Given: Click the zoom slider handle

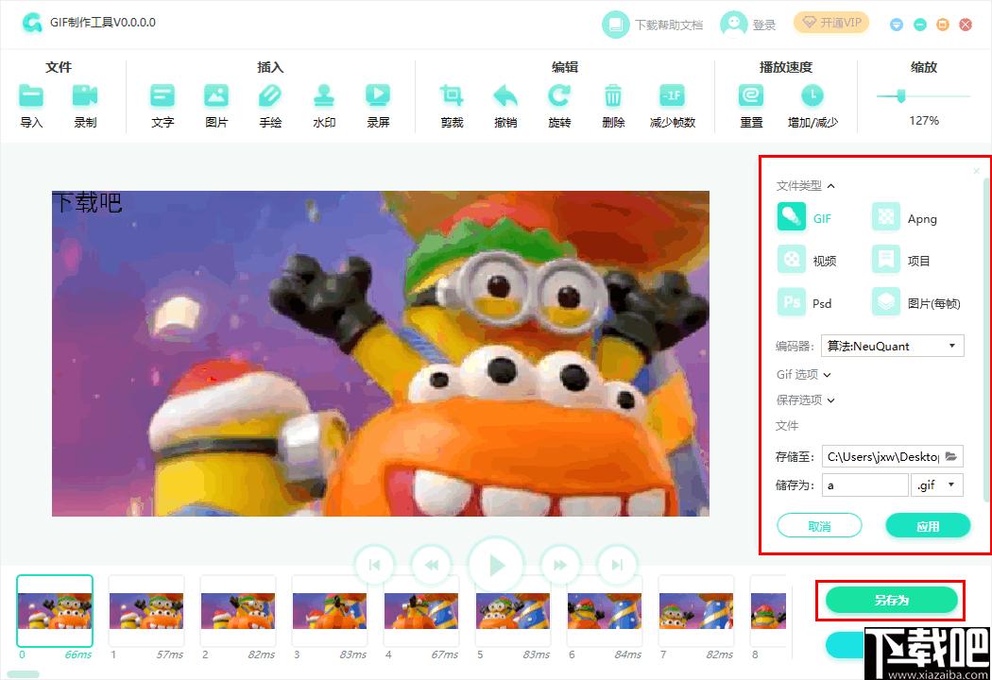Looking at the screenshot, I should point(900,96).
